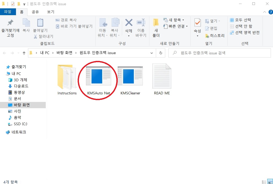Refresh the folder view
Screen dimensions: 273x184
161,53
